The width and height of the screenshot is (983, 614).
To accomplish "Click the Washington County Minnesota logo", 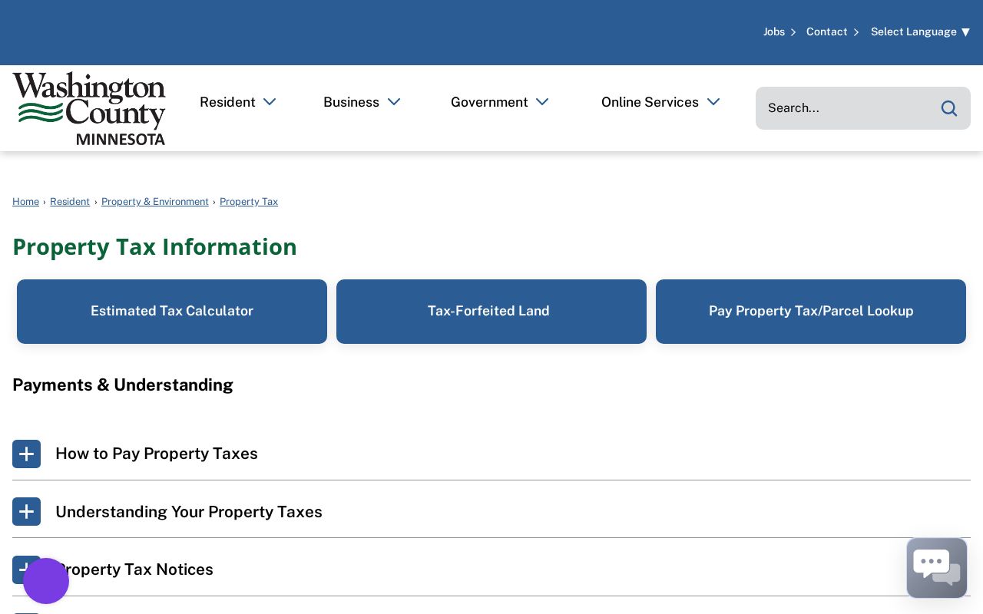I will click(89, 108).
